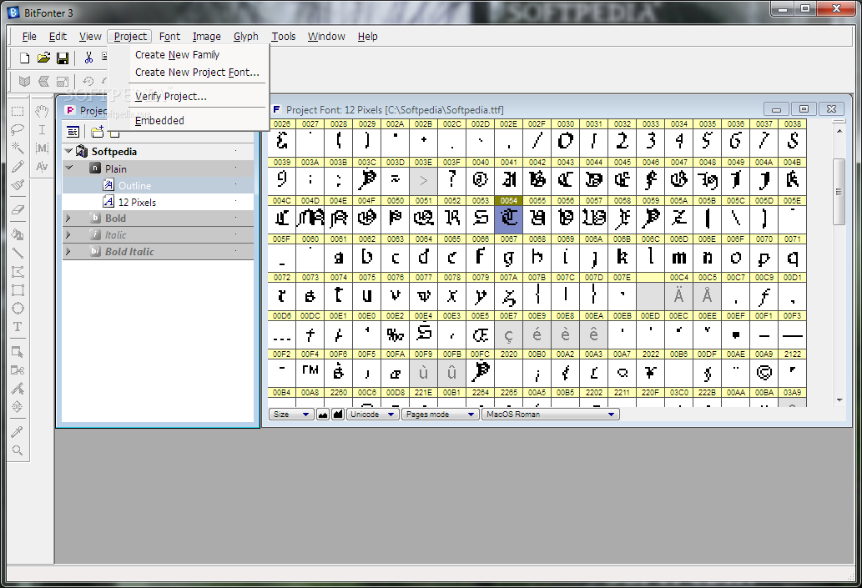Expand the Italic style tree node

point(68,234)
